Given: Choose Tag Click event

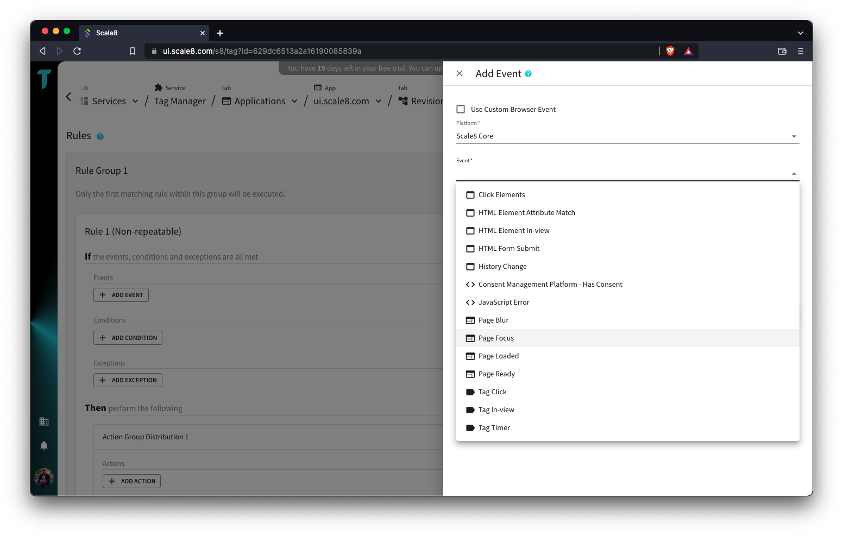Looking at the screenshot, I should coord(627,392).
